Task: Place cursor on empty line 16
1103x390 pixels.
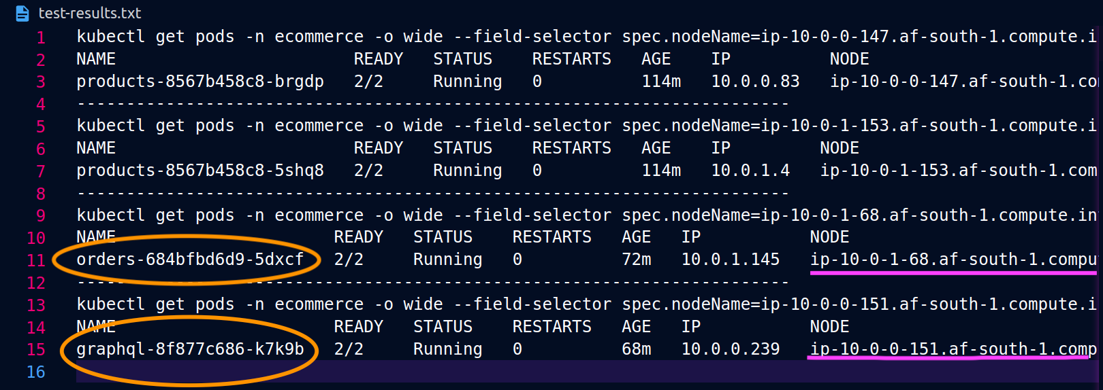Action: pos(586,372)
